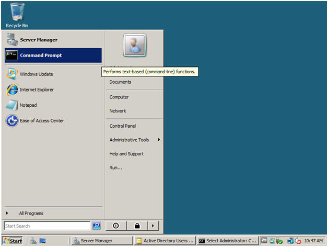The height and width of the screenshot is (247, 328).
Task: Open Computer from the Start menu
Action: (119, 97)
